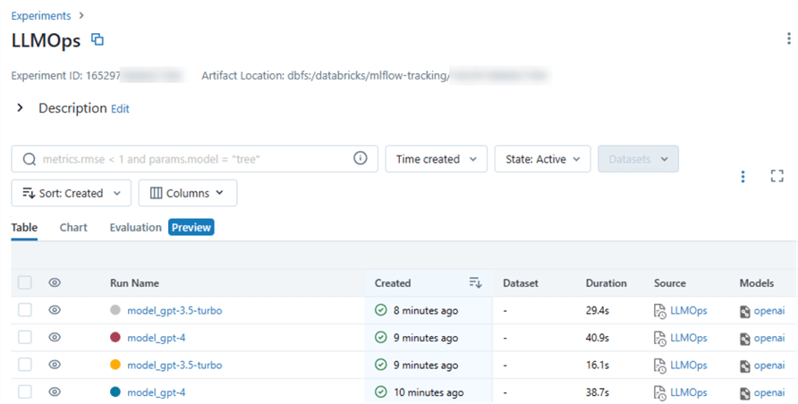798x404 pixels.
Task: Expand runs table to fullscreen
Action: coord(777,176)
